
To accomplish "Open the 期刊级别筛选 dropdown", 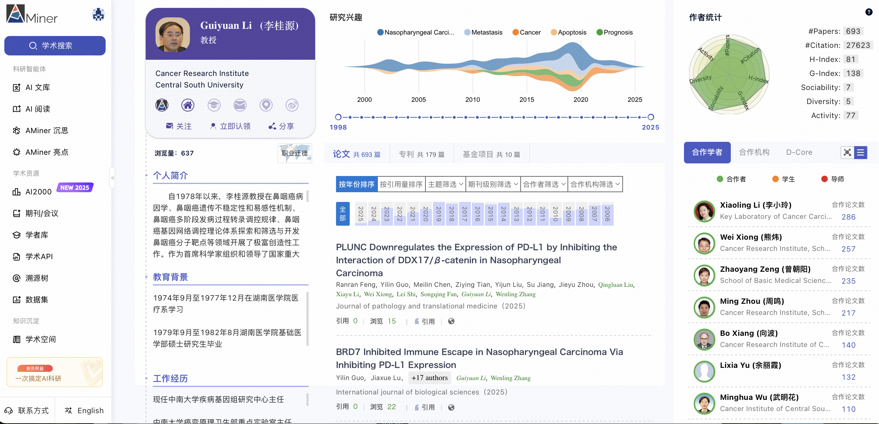I will coord(492,184).
